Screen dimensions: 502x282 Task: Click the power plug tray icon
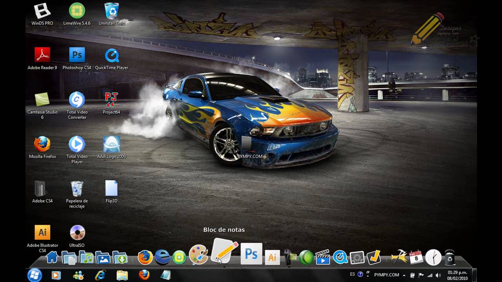(413, 275)
